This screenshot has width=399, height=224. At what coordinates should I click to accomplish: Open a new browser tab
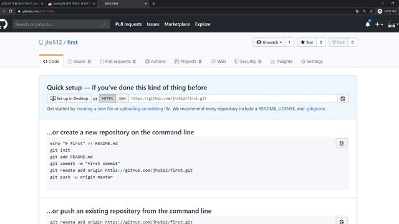tap(154, 4)
